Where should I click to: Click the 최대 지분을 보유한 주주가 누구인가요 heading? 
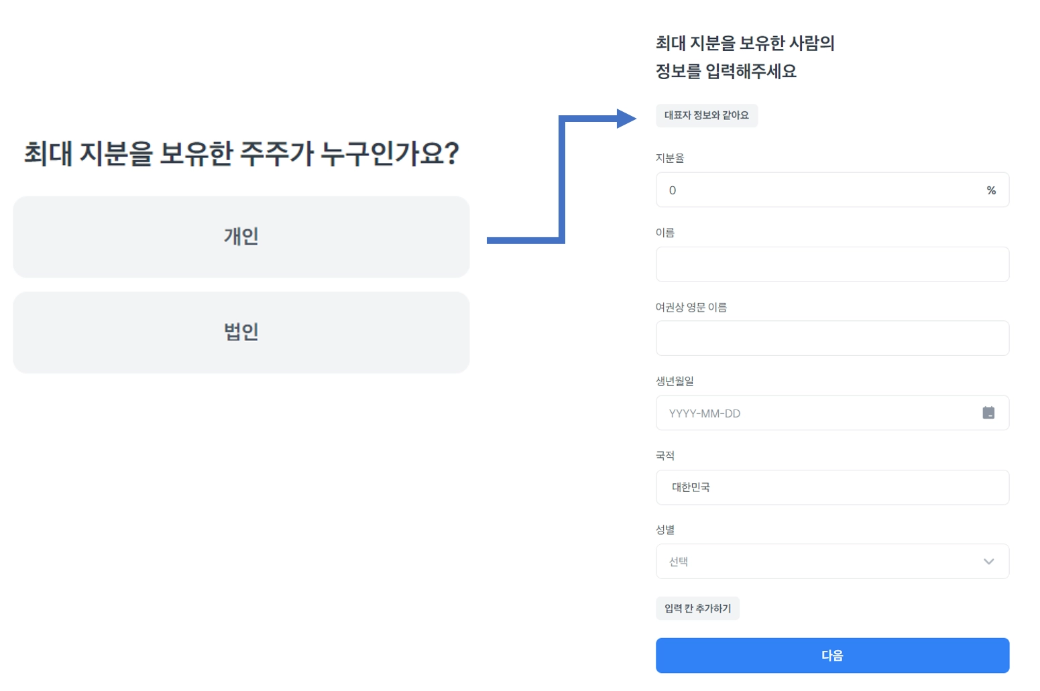241,153
